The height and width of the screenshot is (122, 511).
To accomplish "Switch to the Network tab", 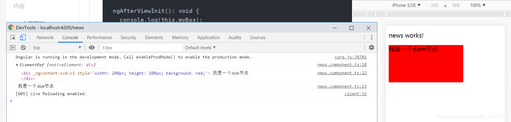I will click(45, 38).
